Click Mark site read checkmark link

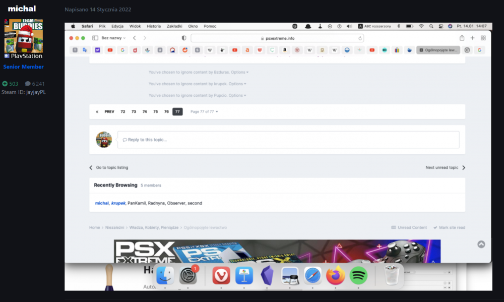[x=449, y=227]
